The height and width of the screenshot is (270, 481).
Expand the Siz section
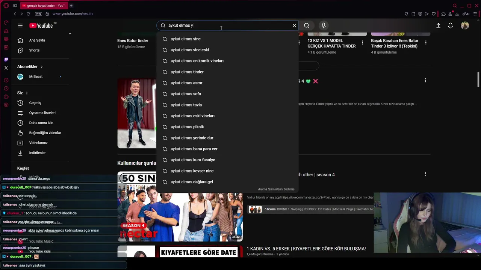click(x=23, y=93)
